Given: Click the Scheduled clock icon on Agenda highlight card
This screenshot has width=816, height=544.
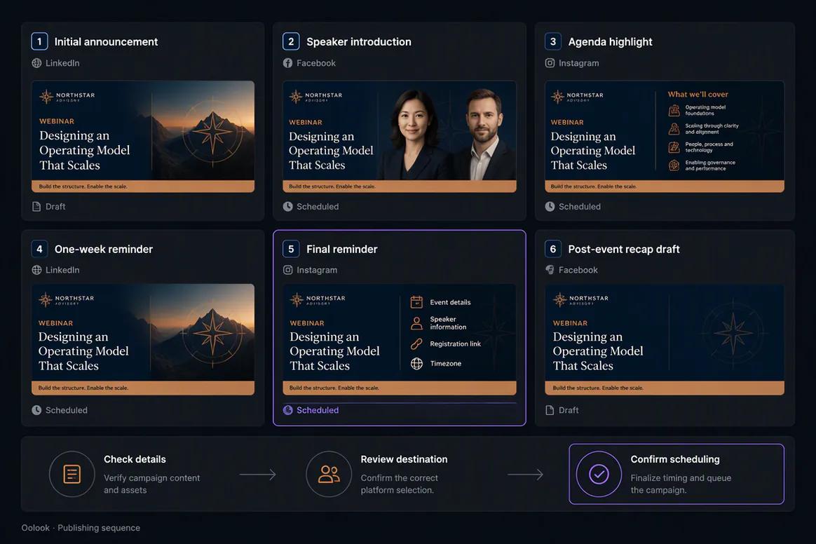Looking at the screenshot, I should click(550, 207).
